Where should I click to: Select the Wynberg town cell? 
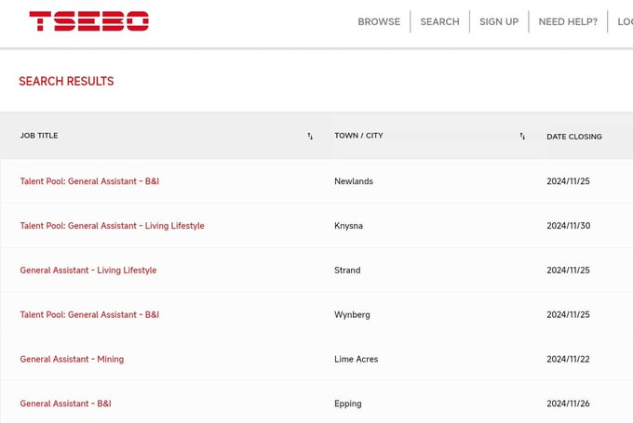(x=352, y=315)
